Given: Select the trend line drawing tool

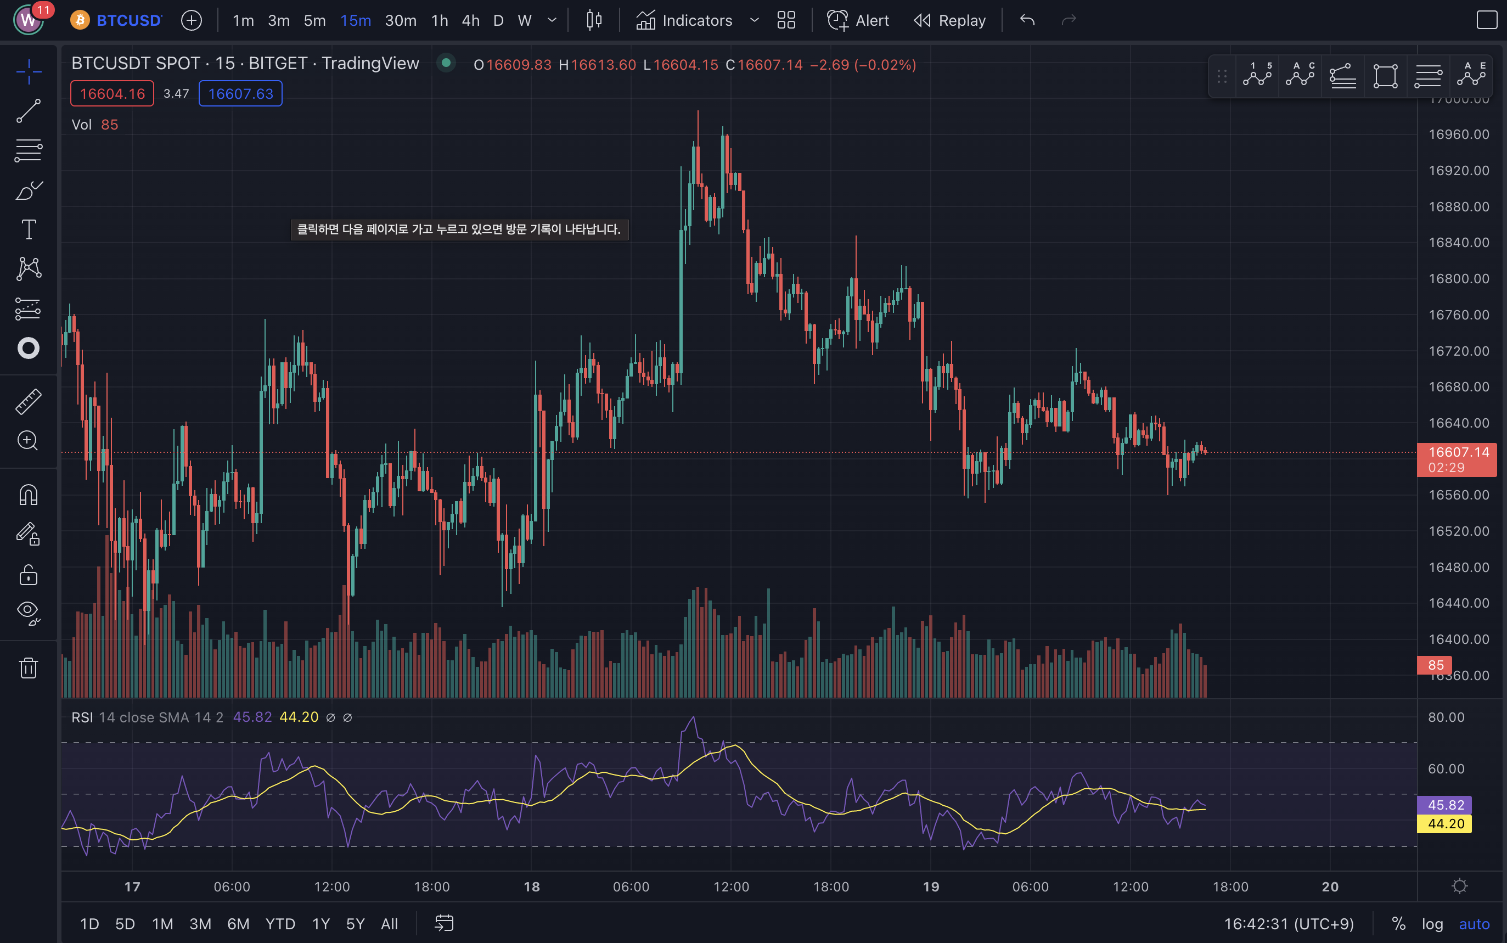Looking at the screenshot, I should click(x=29, y=111).
